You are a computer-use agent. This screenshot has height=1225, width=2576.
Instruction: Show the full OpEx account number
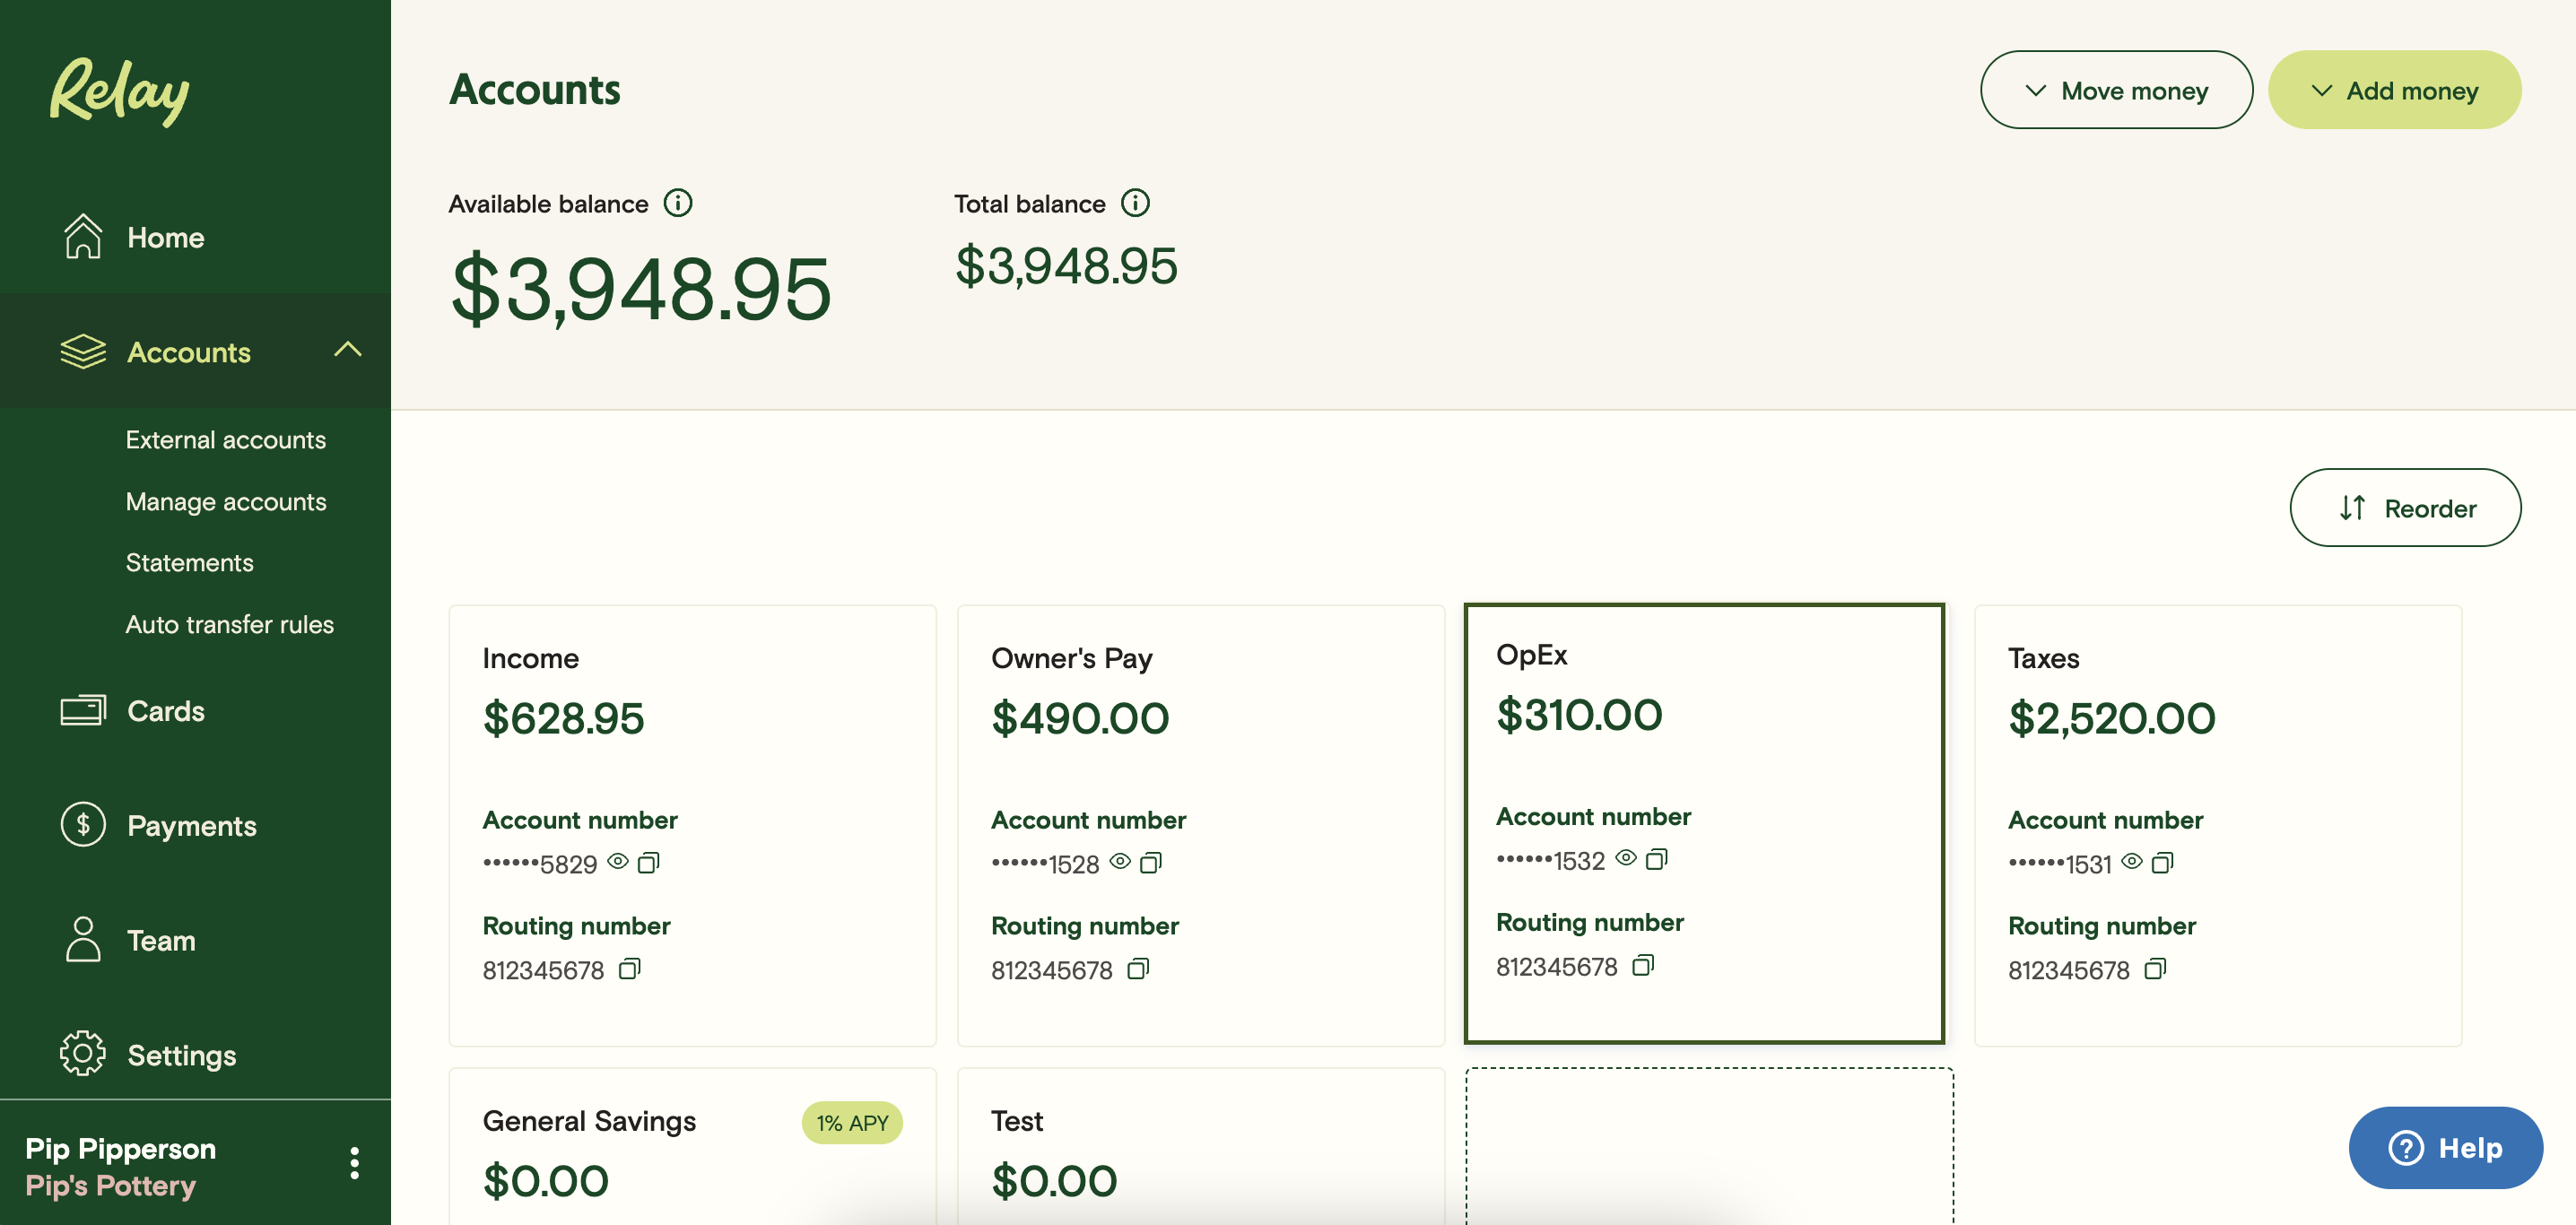(x=1626, y=858)
